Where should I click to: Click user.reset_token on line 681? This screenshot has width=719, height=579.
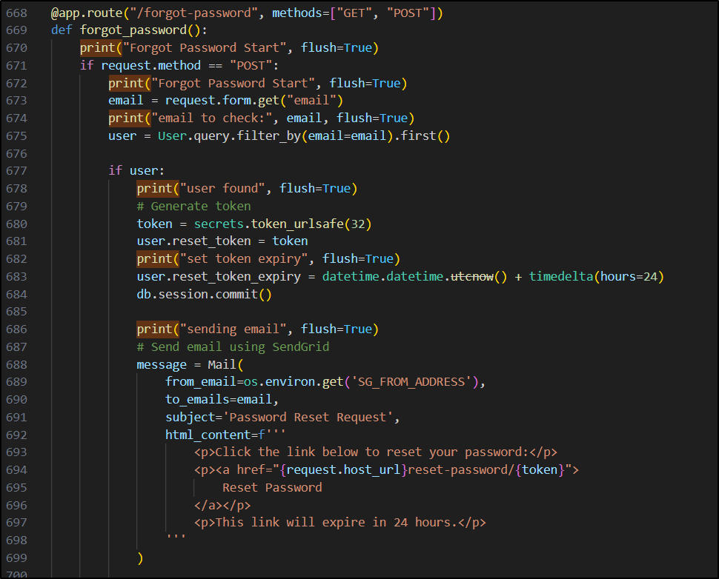[x=193, y=241]
